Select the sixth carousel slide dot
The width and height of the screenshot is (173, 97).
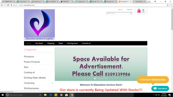click(x=104, y=78)
